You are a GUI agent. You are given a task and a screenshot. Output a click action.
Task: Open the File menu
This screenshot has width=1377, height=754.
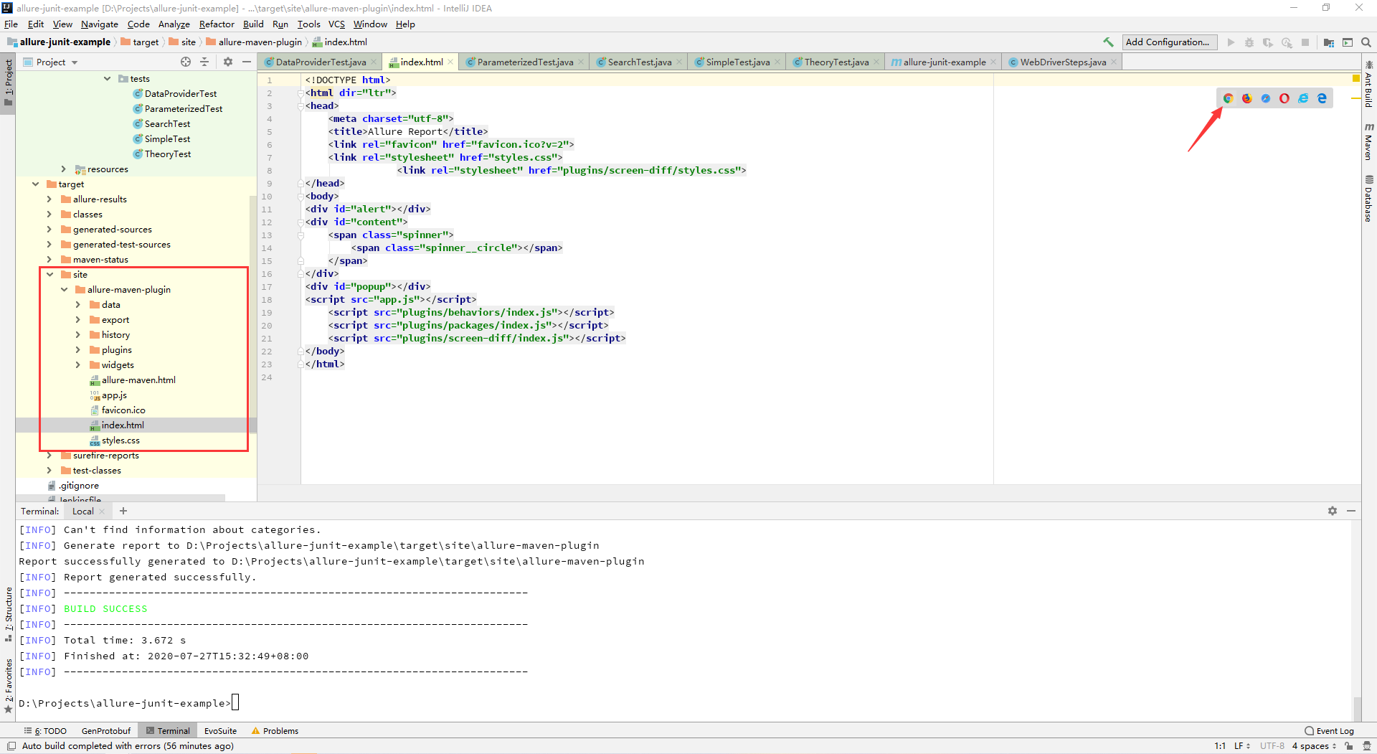point(11,24)
